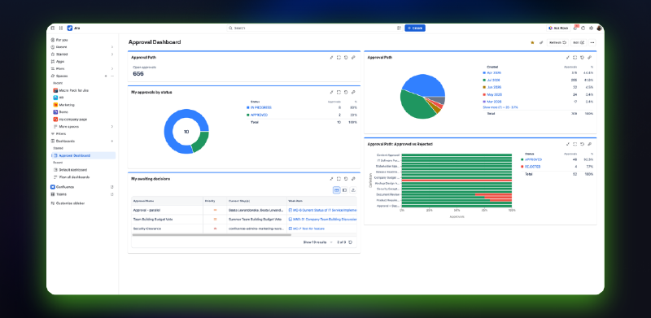Minimize My approvals by status gadget
The width and height of the screenshot is (651, 318).
331,92
